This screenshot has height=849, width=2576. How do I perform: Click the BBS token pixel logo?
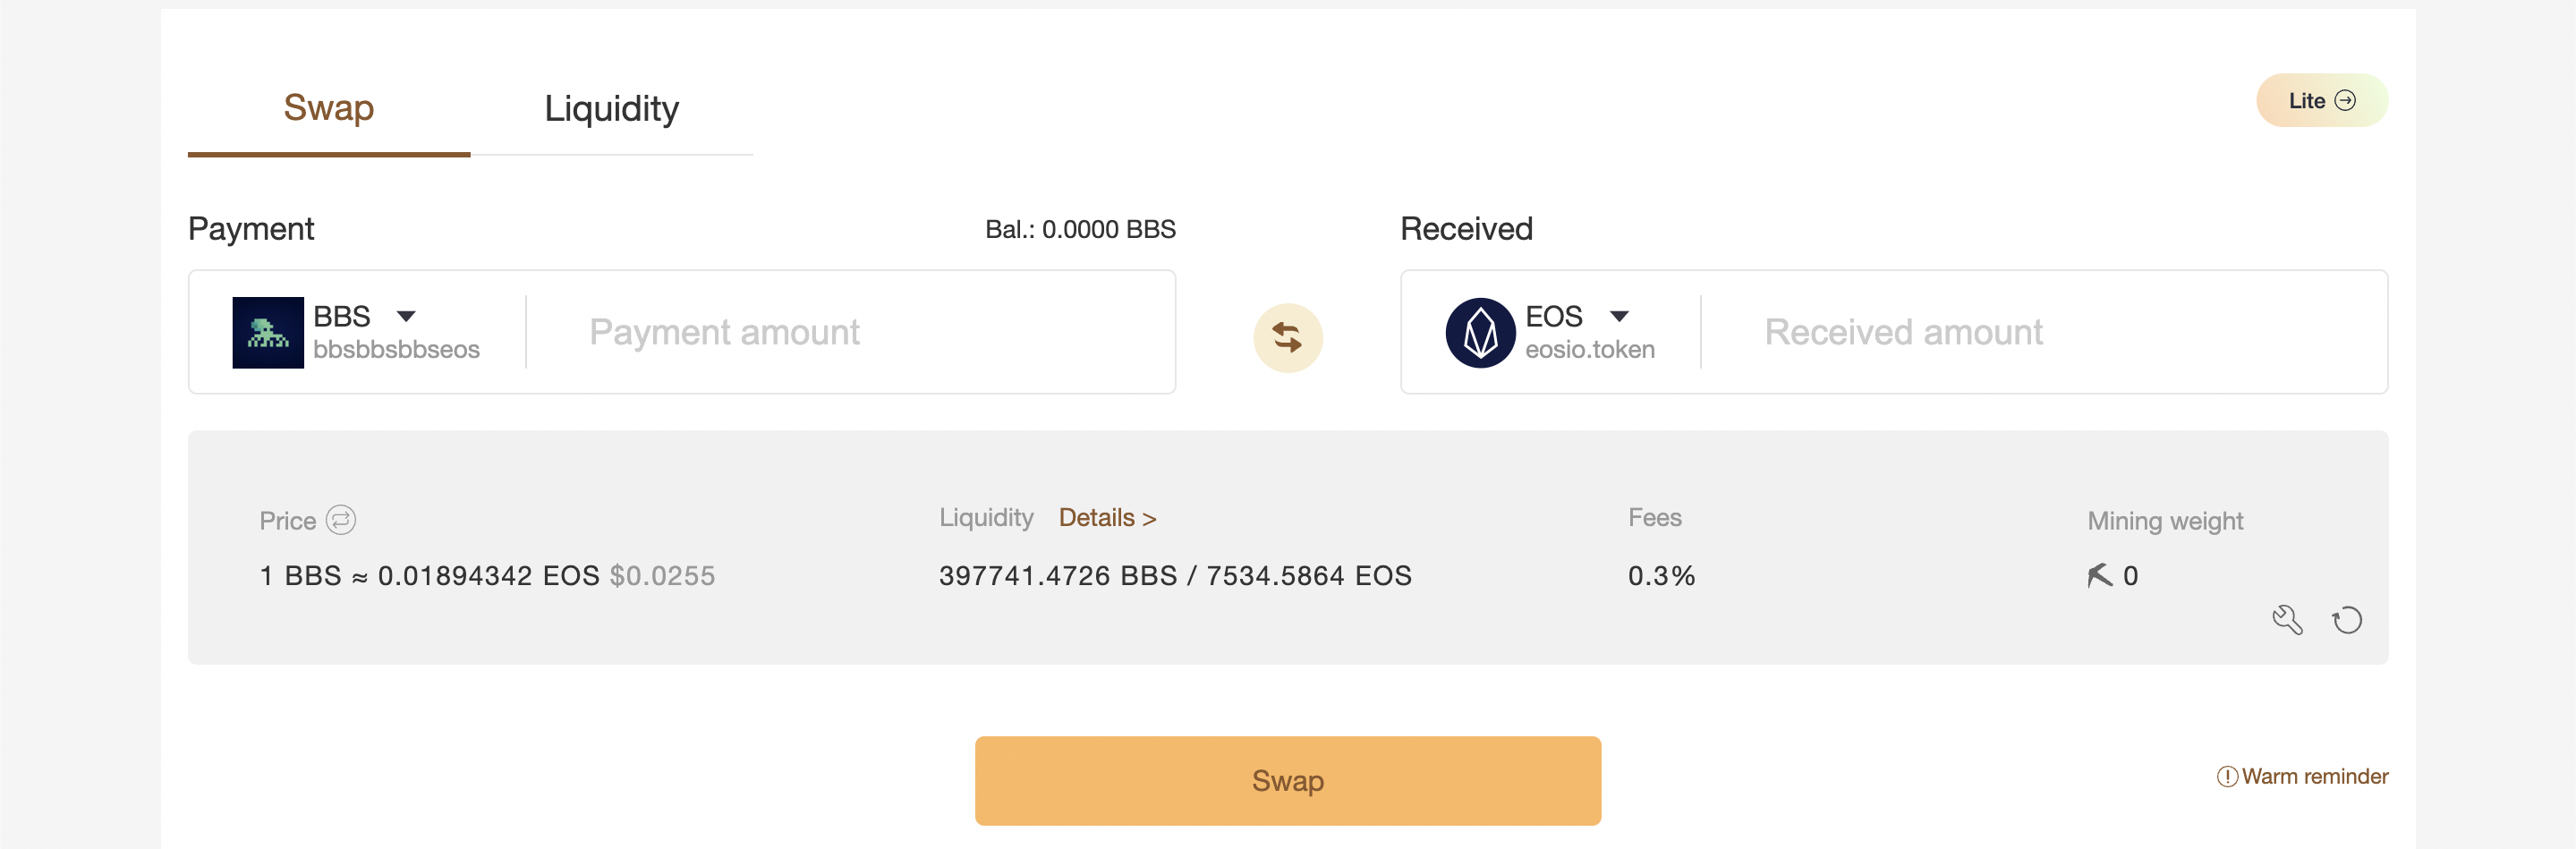pyautogui.click(x=268, y=333)
